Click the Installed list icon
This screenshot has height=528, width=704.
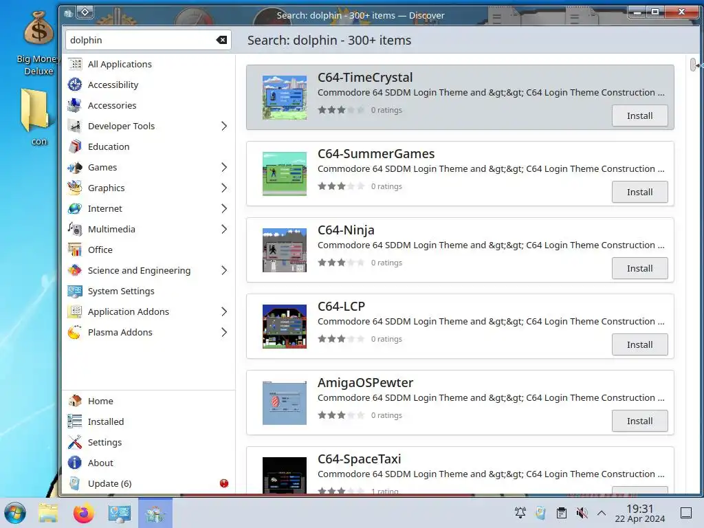pos(75,421)
